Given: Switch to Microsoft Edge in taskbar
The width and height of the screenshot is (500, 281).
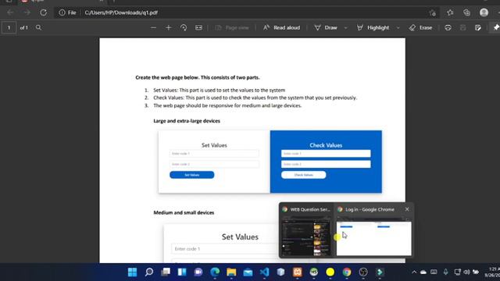Looking at the screenshot, I should pos(215,272).
